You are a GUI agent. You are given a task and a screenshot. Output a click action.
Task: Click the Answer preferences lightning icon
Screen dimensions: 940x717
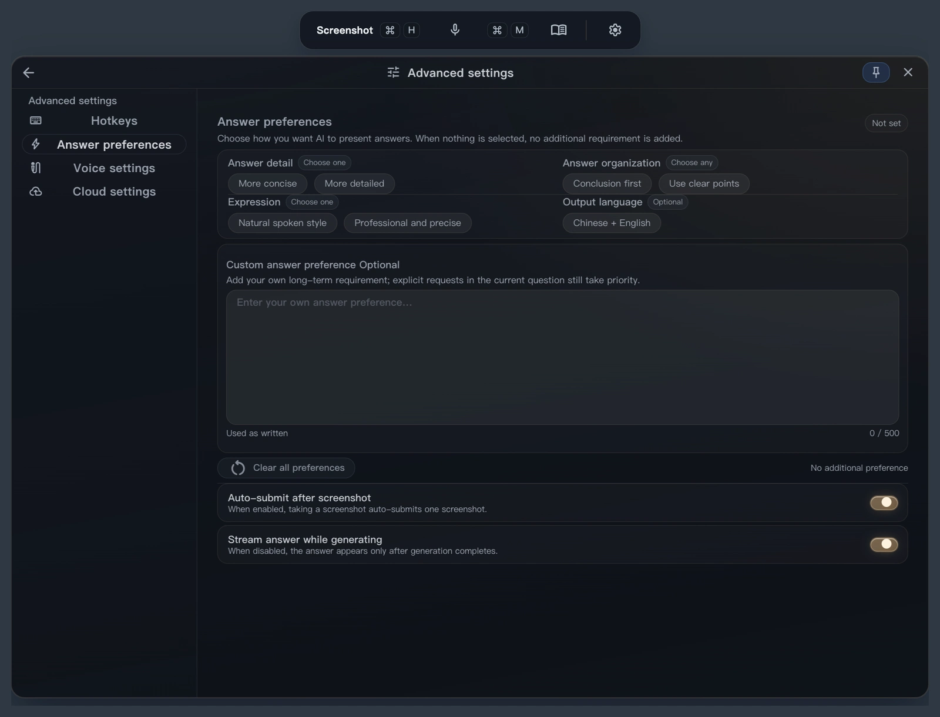(36, 144)
